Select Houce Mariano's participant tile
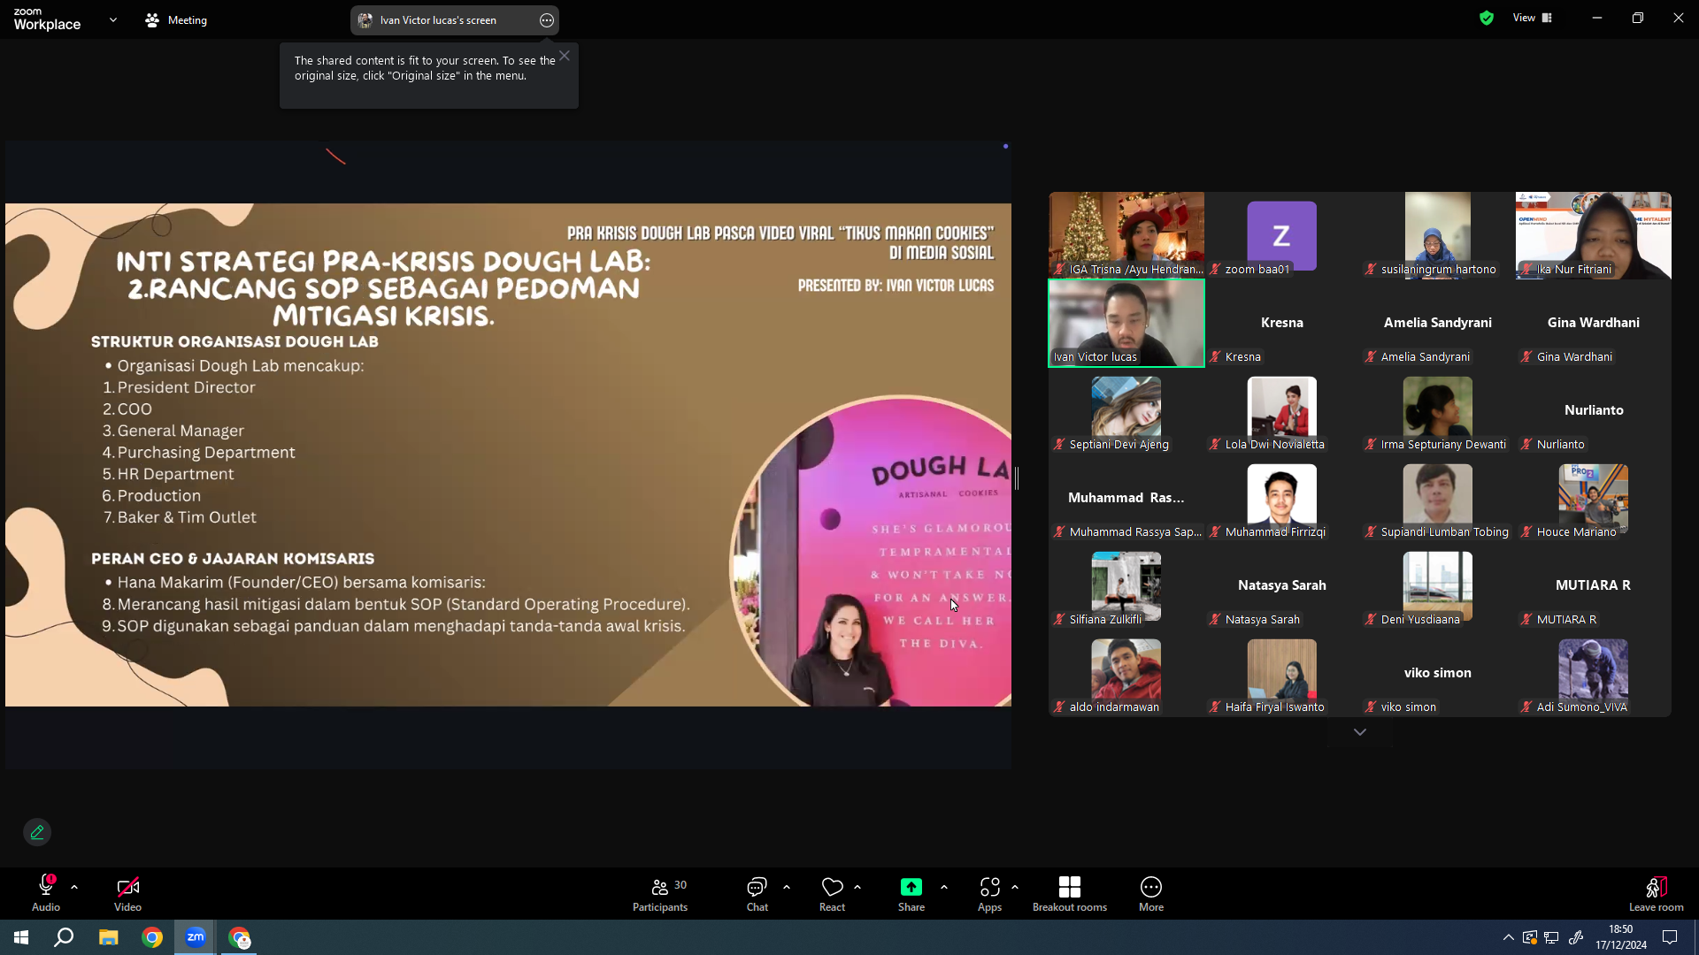This screenshot has width=1699, height=955. tap(1594, 498)
